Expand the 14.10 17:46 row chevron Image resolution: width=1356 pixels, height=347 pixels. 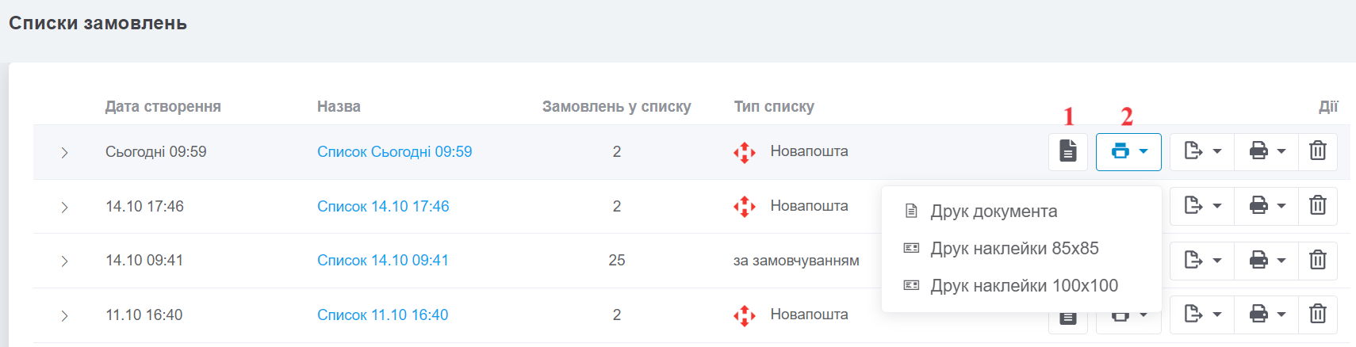click(x=64, y=207)
